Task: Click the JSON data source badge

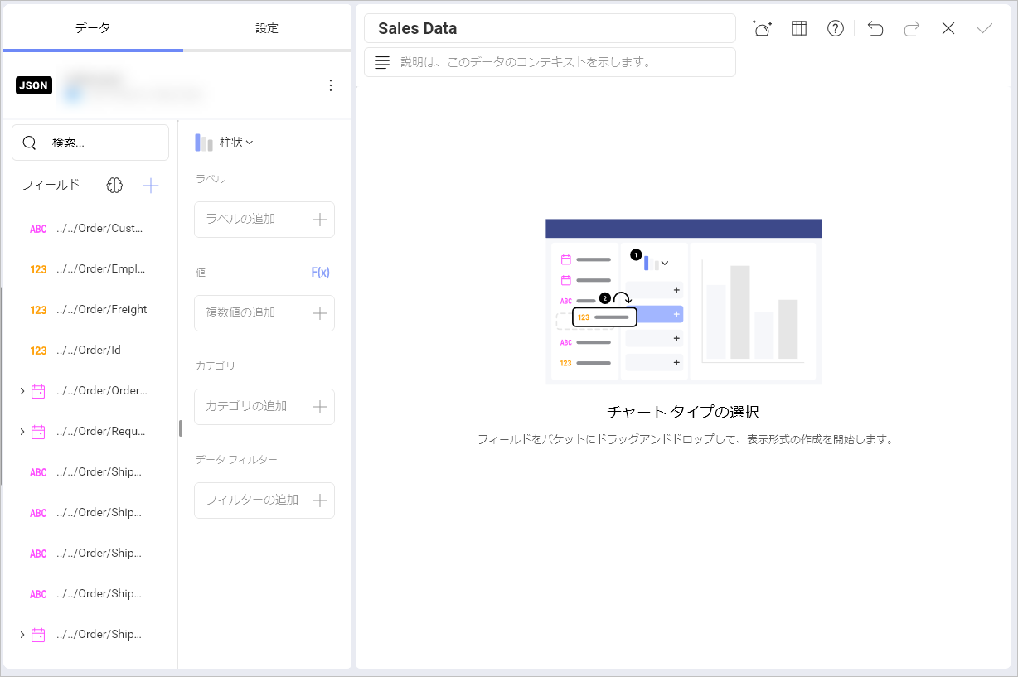Action: pos(34,85)
